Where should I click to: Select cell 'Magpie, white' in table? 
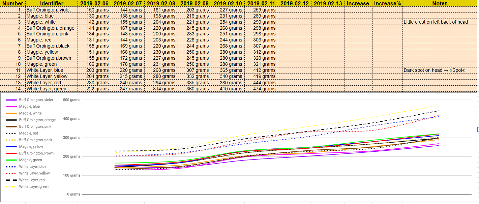tap(52, 22)
